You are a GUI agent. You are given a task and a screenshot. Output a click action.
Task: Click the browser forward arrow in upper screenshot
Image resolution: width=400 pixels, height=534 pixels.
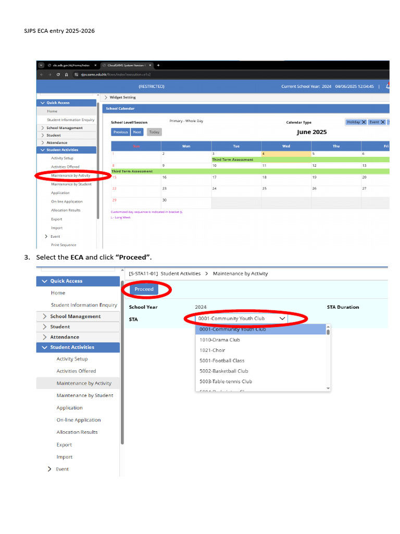click(x=49, y=75)
